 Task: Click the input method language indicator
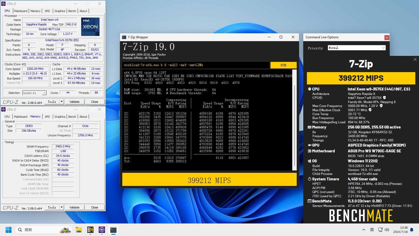coord(372,230)
